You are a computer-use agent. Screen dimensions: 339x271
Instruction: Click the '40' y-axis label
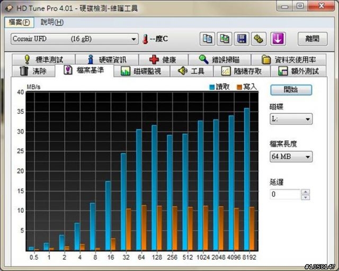click(x=21, y=92)
